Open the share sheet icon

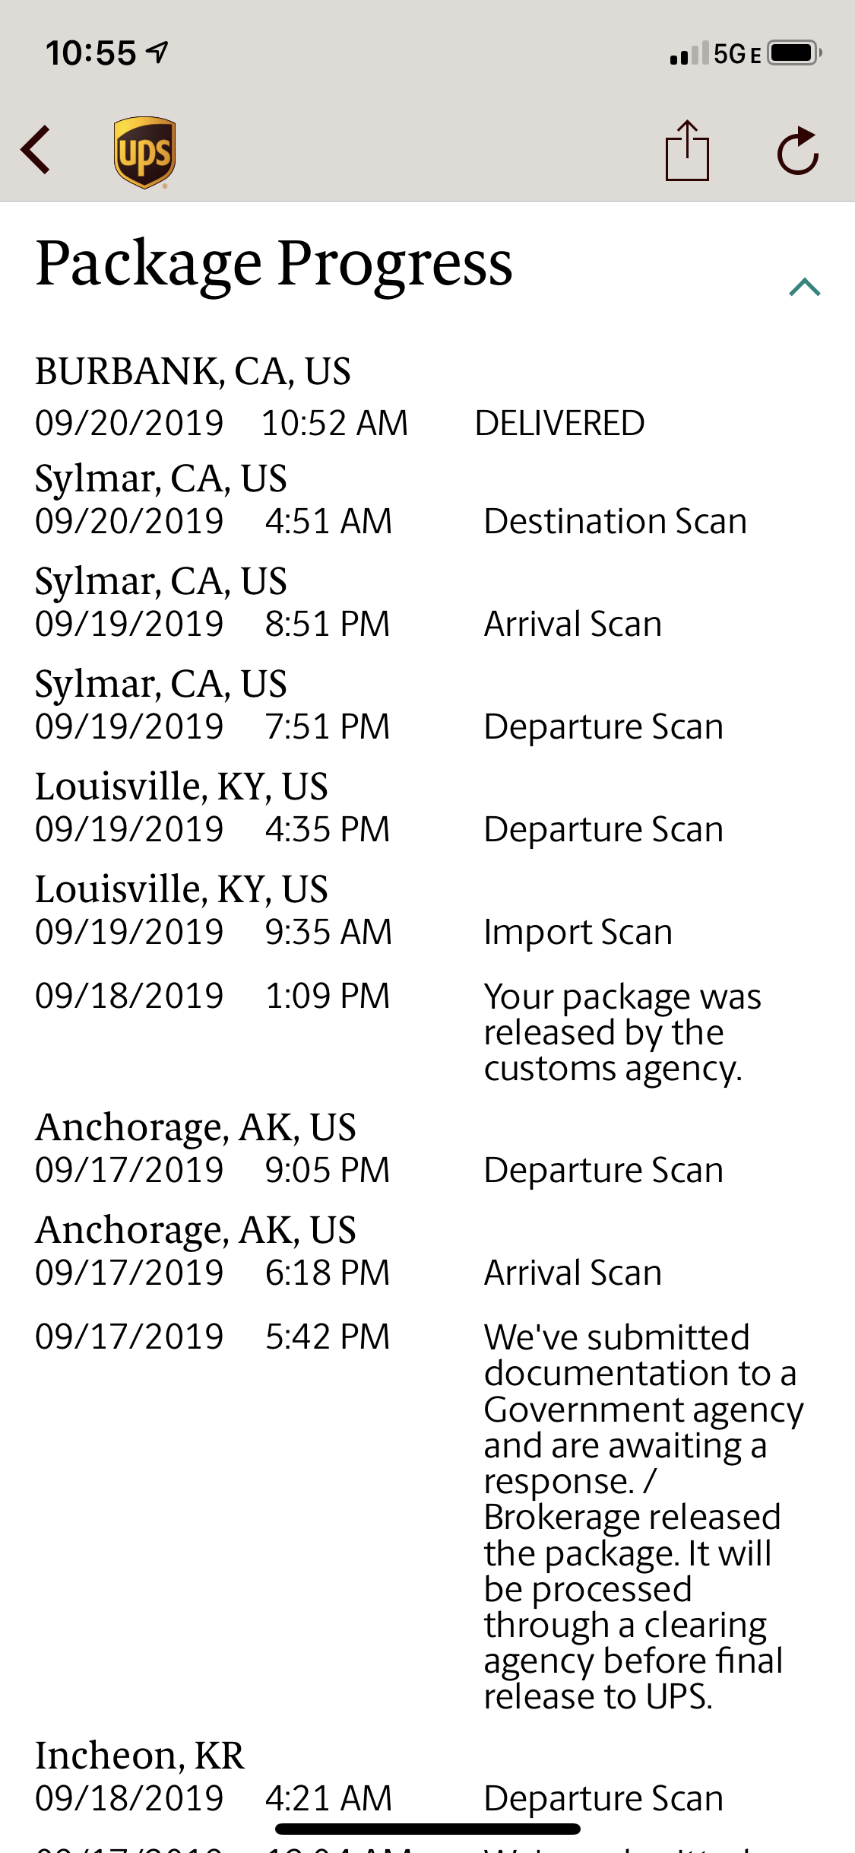click(687, 151)
